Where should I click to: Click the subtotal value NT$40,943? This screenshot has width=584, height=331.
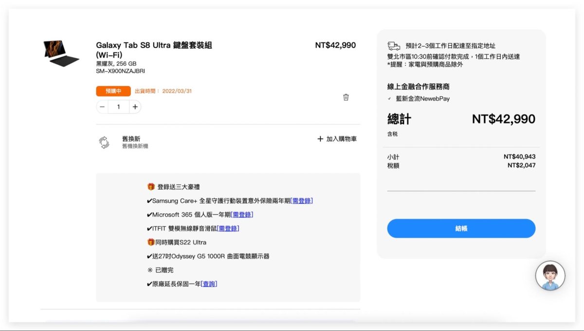pos(519,157)
